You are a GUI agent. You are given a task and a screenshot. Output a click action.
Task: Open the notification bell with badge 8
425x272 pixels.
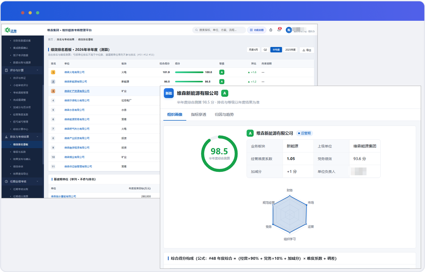[279, 30]
